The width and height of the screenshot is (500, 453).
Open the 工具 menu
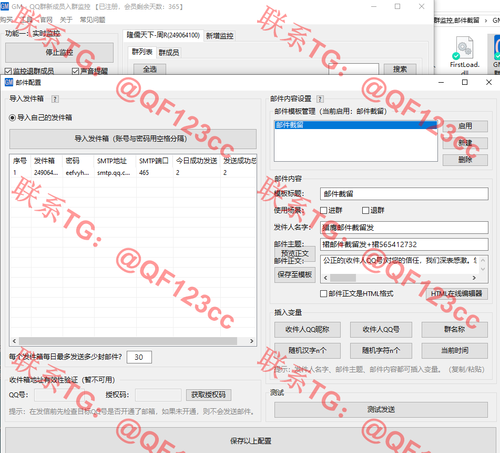27,20
